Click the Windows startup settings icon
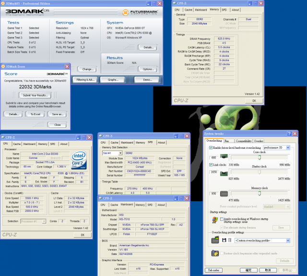307x276 pixels. (215, 220)
